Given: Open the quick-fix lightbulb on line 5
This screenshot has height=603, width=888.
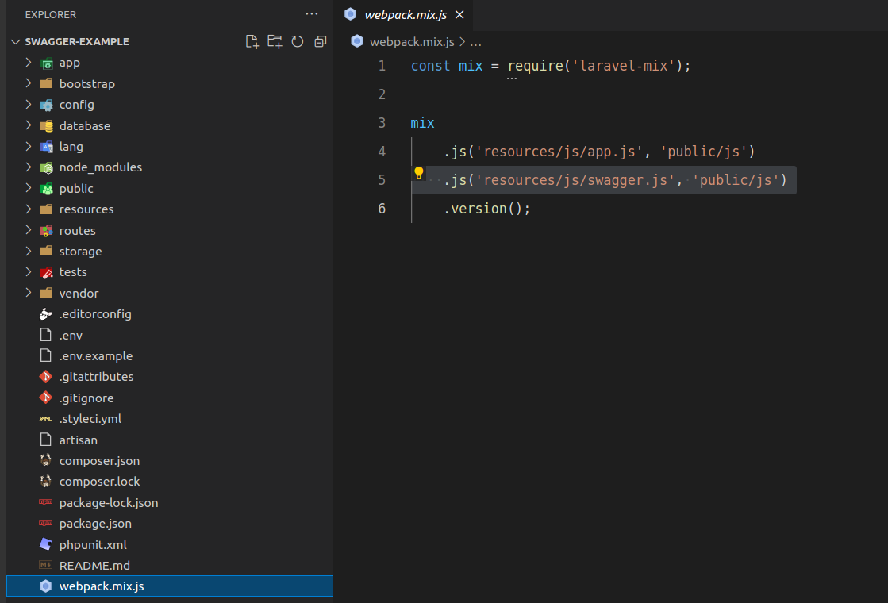Looking at the screenshot, I should pyautogui.click(x=418, y=172).
